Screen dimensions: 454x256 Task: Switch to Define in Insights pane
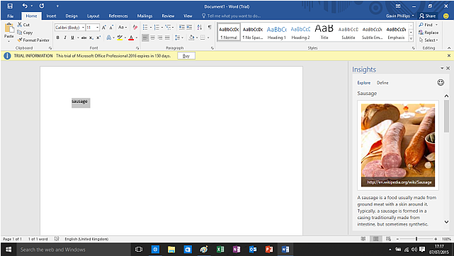point(382,83)
